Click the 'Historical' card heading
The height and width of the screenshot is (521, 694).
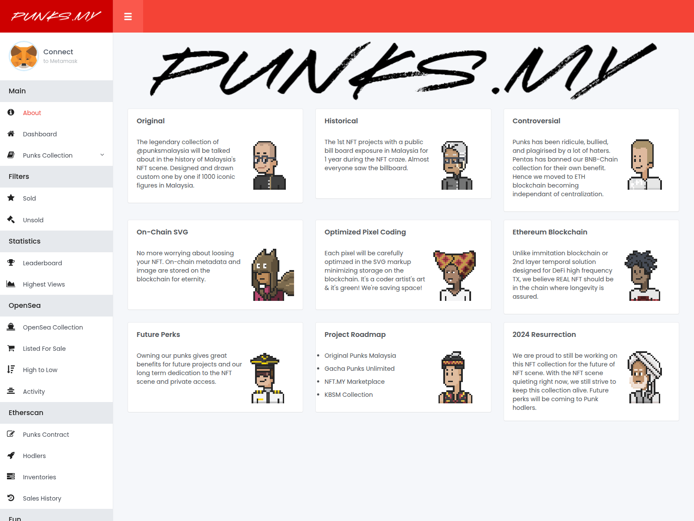click(x=341, y=121)
